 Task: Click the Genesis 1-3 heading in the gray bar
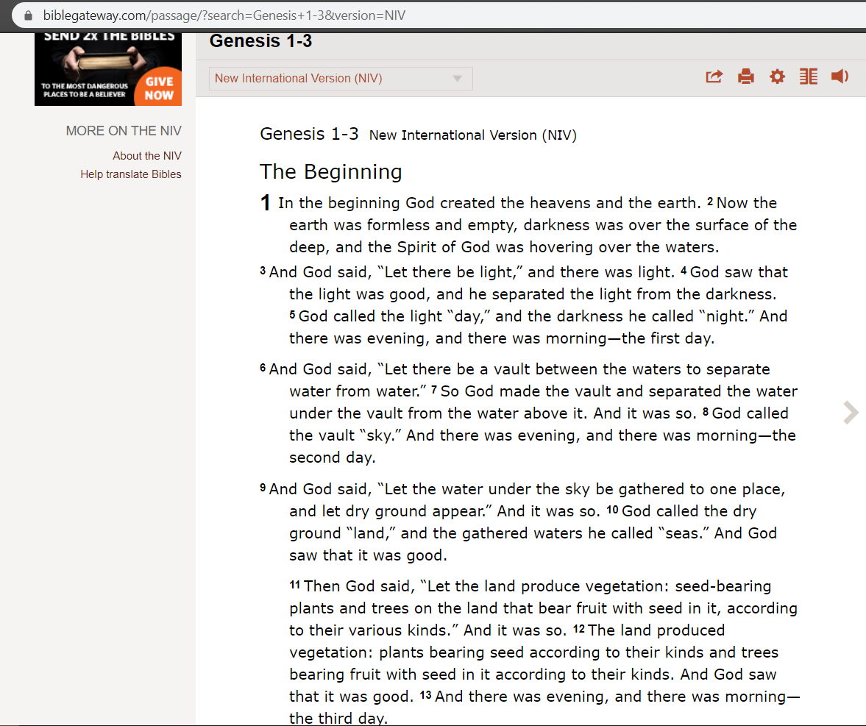260,41
